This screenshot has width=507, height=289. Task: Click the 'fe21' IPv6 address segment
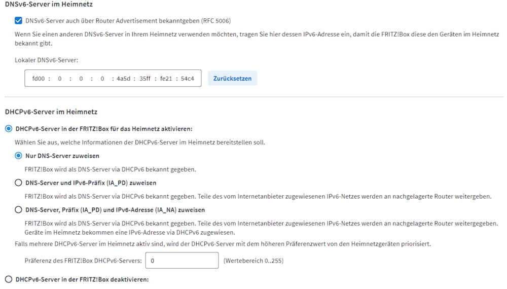[x=166, y=79]
